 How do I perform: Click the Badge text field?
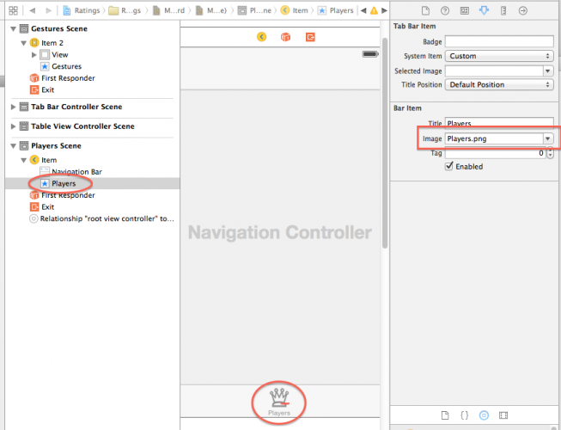click(x=498, y=41)
